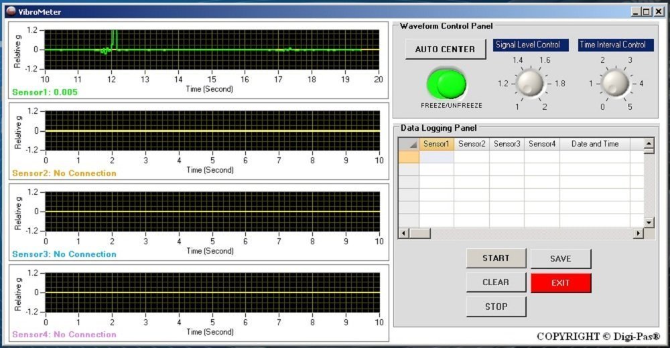Stop logging with the STOP button
The image size is (670, 348).
coord(496,307)
